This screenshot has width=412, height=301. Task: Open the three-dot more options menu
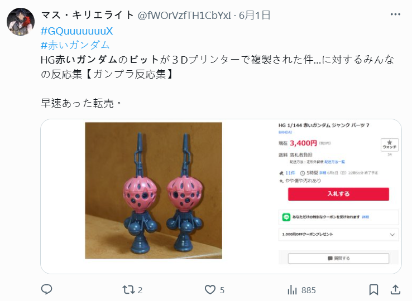coord(395,14)
